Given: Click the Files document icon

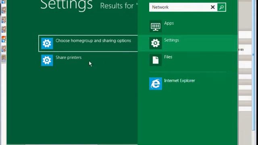Looking at the screenshot, I should tap(156, 60).
